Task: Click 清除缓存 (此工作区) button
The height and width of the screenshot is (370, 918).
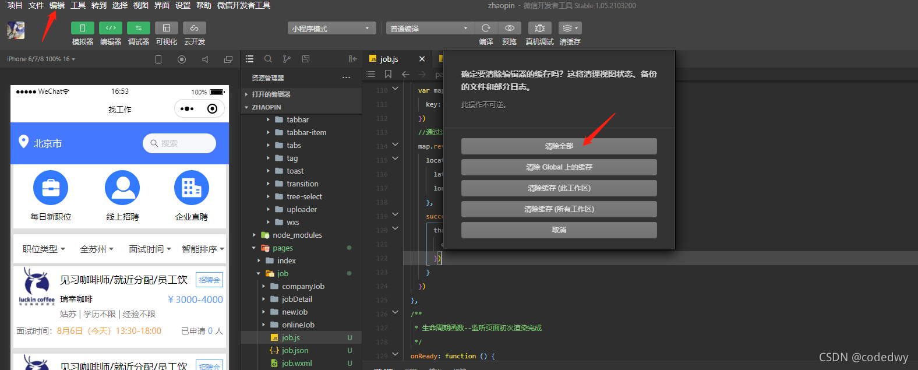Action: point(559,188)
